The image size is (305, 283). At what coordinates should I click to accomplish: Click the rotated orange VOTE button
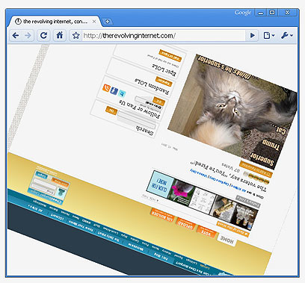tap(206, 232)
